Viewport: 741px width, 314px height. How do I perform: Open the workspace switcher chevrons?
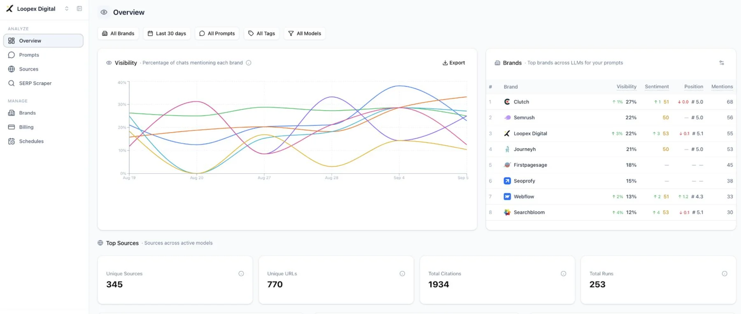pos(67,9)
